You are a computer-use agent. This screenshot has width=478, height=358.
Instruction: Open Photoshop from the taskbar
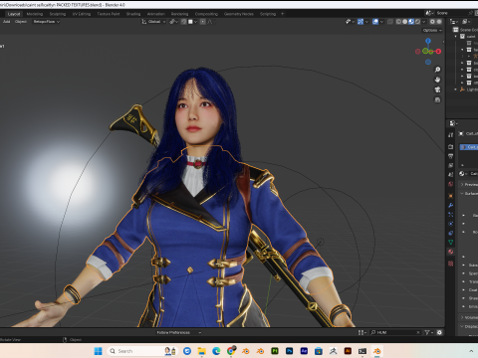click(x=289, y=351)
